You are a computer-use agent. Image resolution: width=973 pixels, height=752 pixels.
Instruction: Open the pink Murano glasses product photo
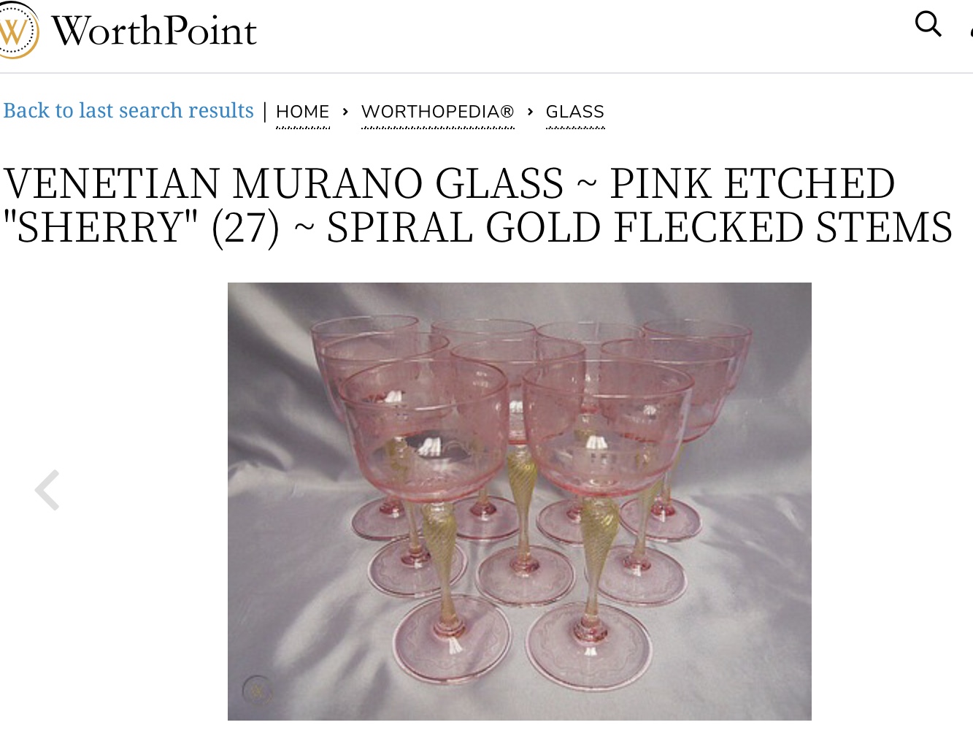click(x=519, y=501)
